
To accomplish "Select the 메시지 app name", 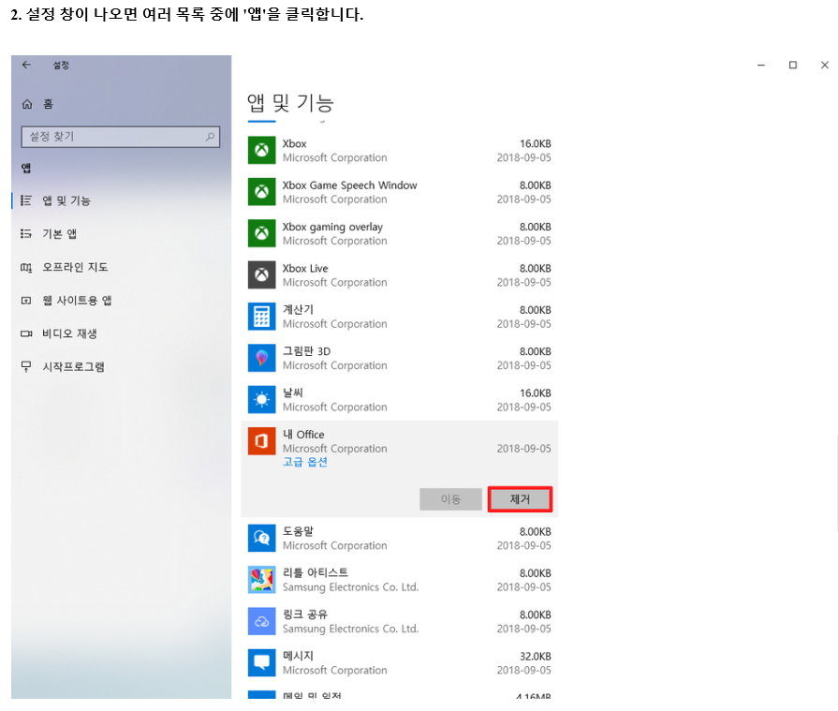I will pos(299,656).
